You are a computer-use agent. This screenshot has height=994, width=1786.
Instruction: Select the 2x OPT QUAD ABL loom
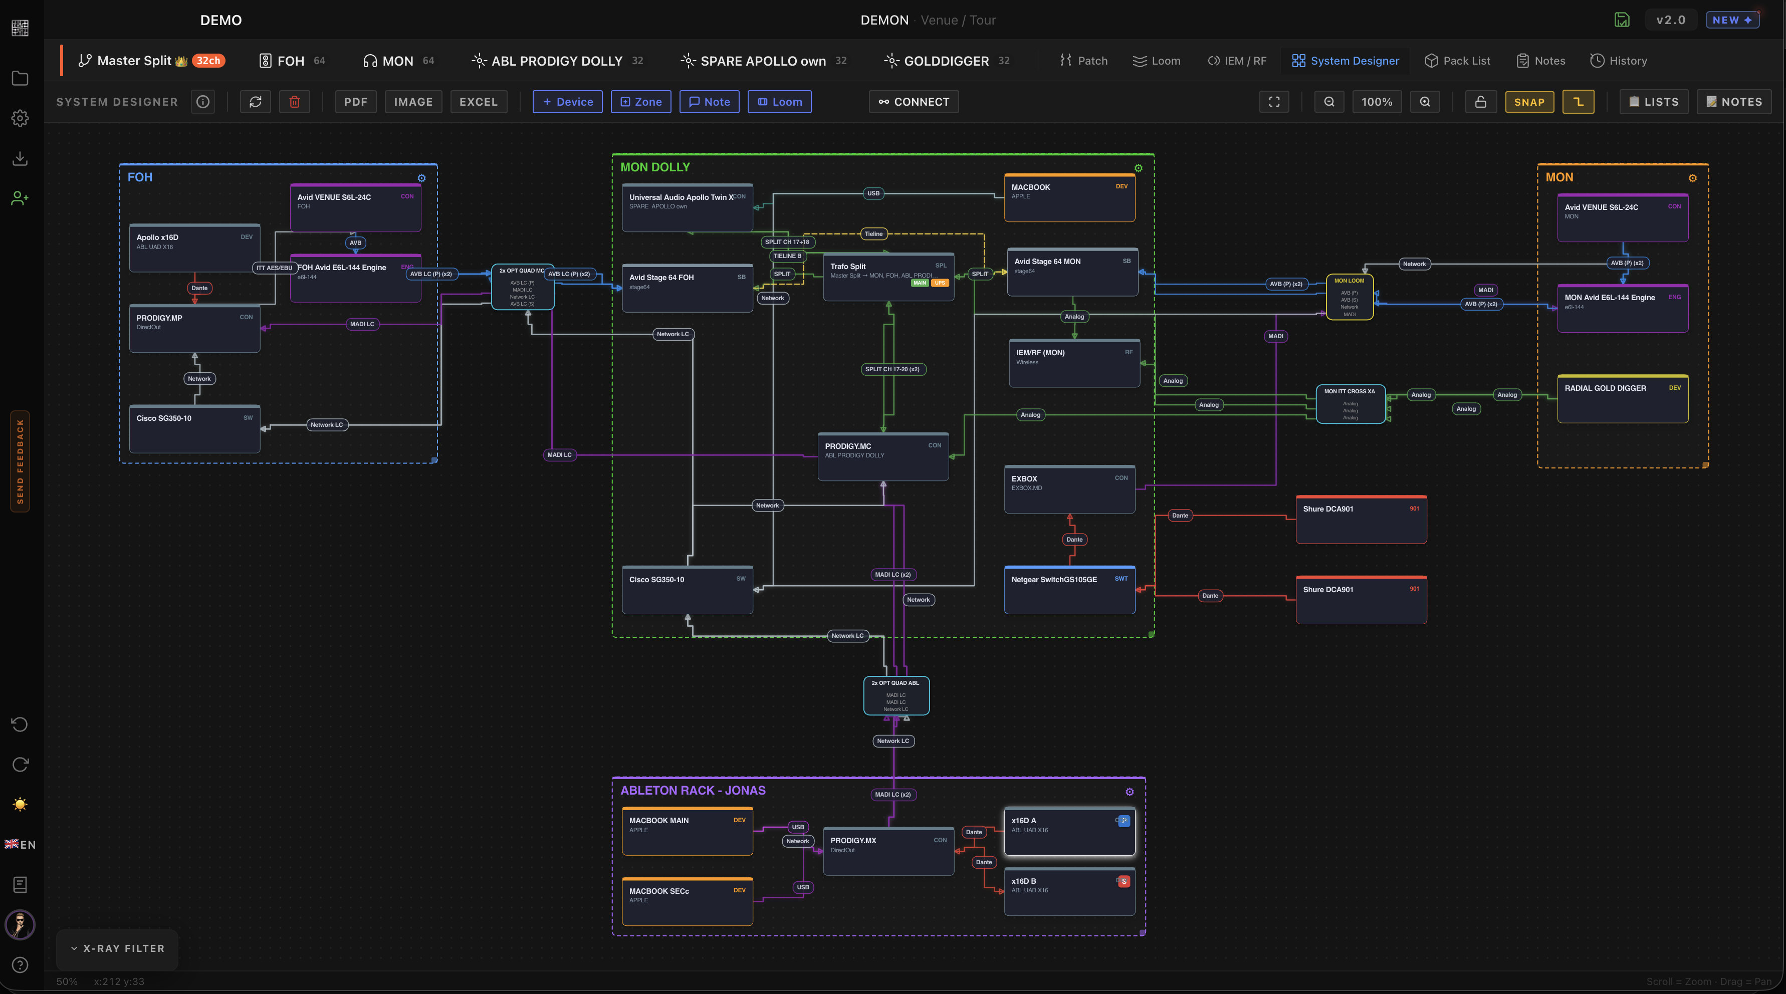tap(896, 696)
